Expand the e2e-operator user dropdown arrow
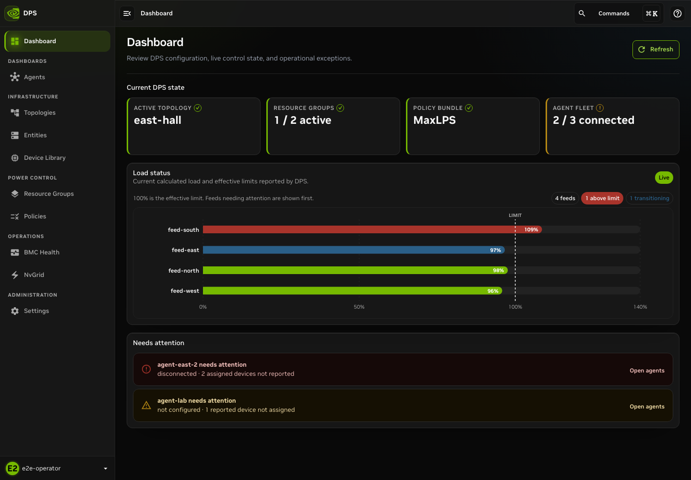This screenshot has height=480, width=691. point(106,468)
